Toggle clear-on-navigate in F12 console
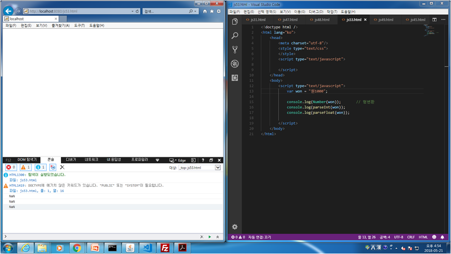The height and width of the screenshot is (254, 451). (x=53, y=167)
